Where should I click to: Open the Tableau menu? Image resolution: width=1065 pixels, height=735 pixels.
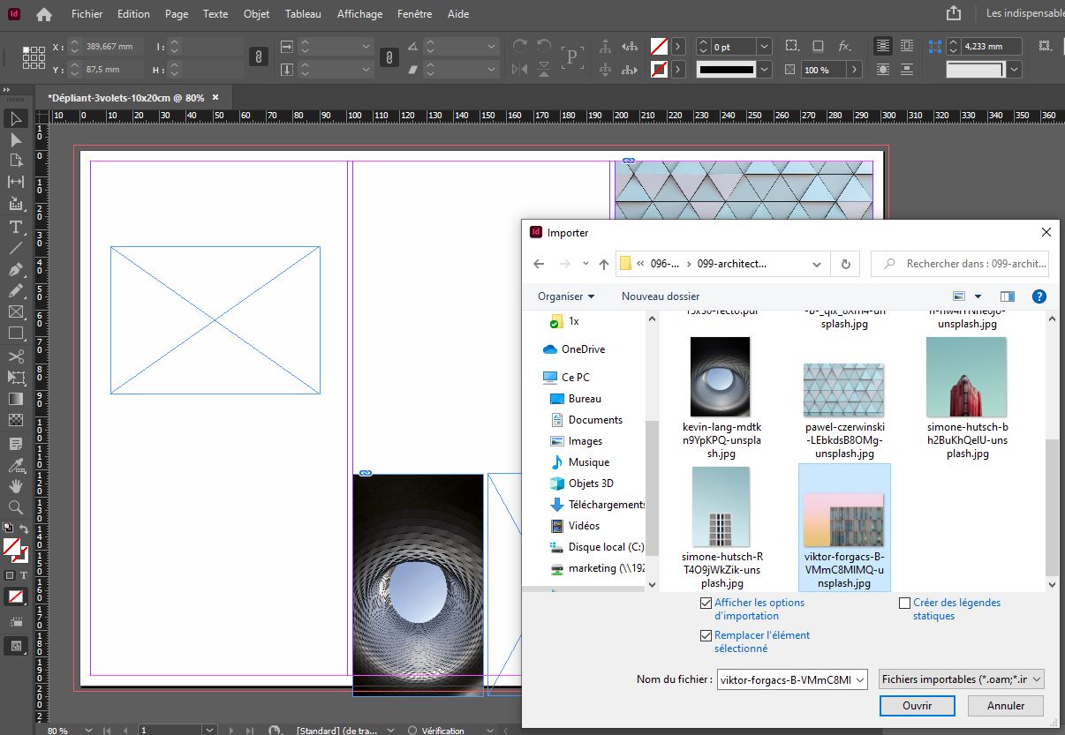(303, 14)
